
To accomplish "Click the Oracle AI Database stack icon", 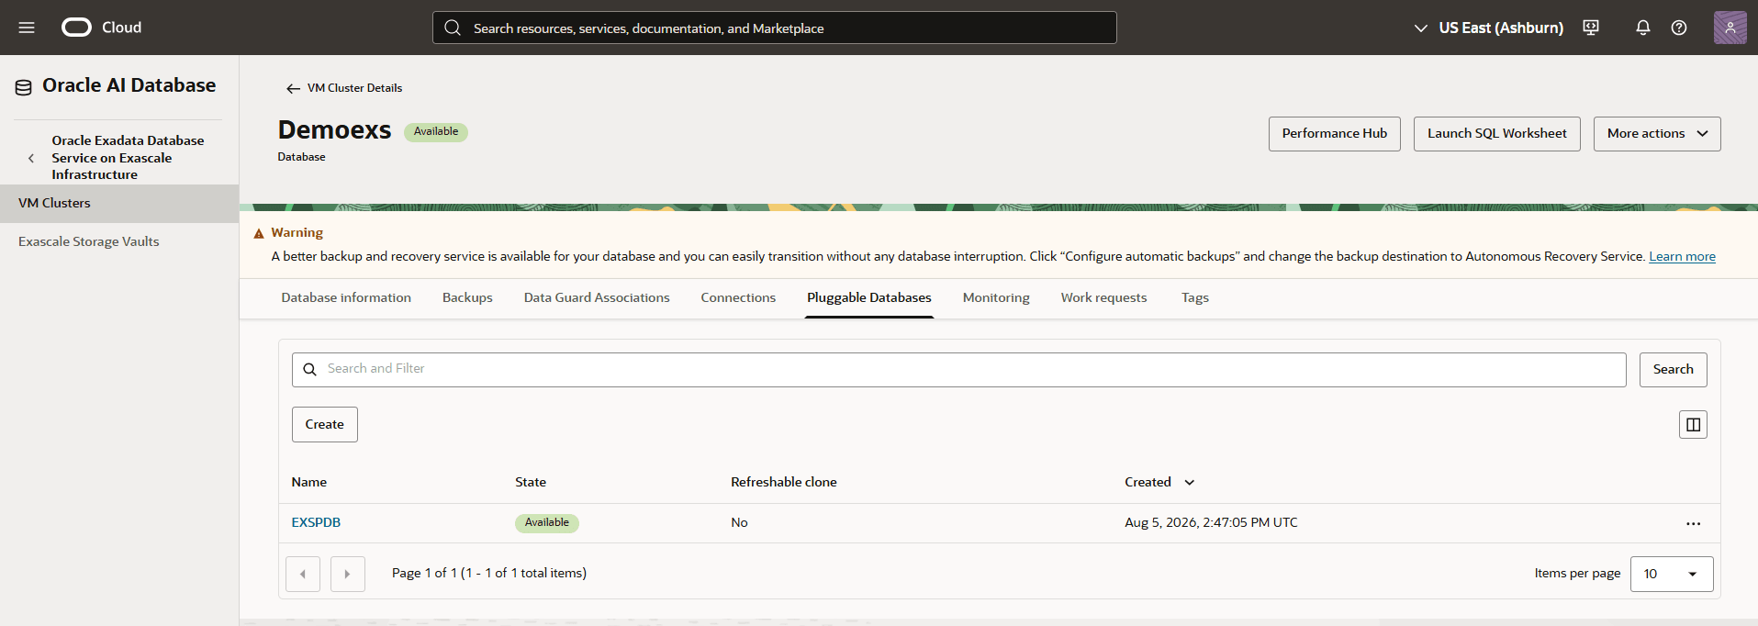I will [24, 87].
